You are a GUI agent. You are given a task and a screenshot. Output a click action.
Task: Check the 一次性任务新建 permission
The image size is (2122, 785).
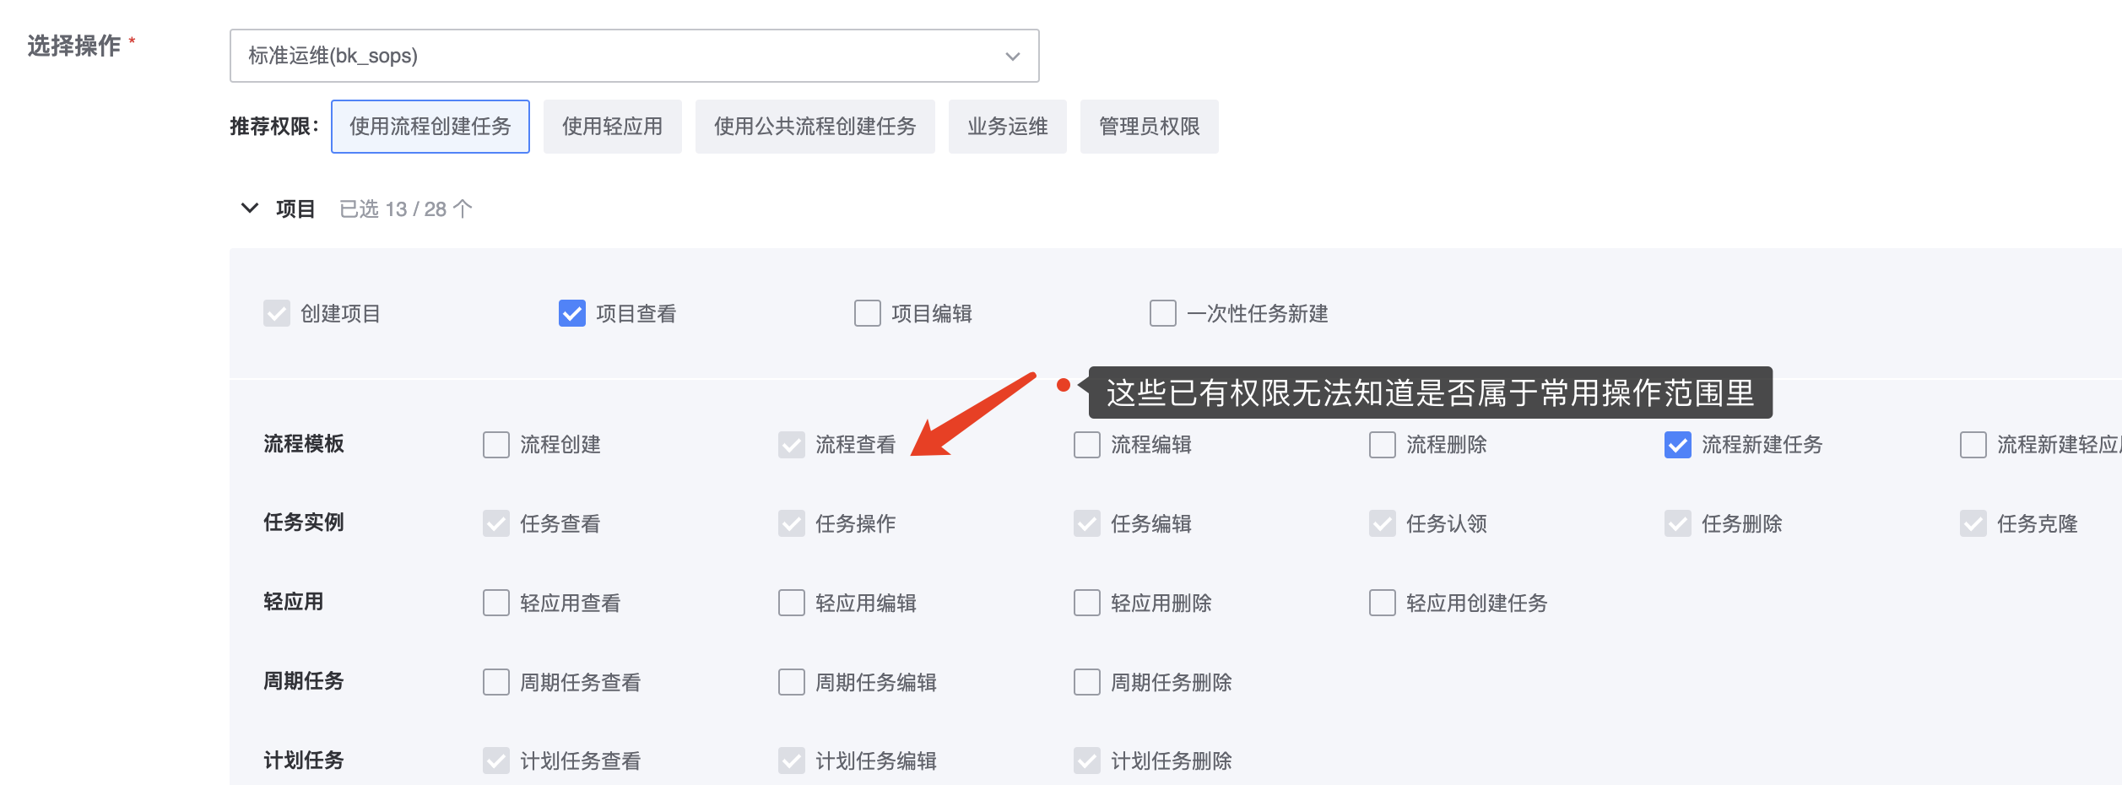[1162, 313]
